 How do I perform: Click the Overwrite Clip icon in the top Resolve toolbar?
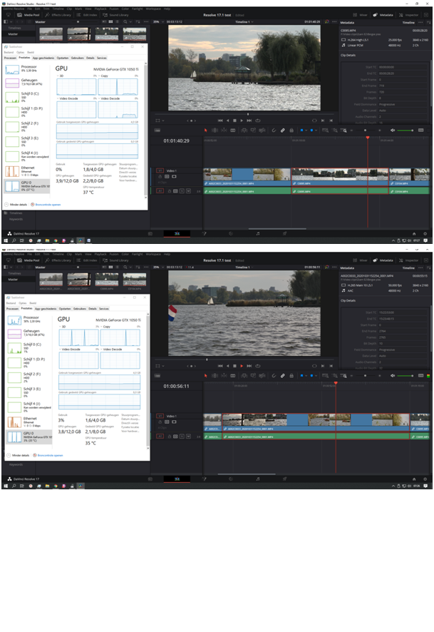point(253,131)
